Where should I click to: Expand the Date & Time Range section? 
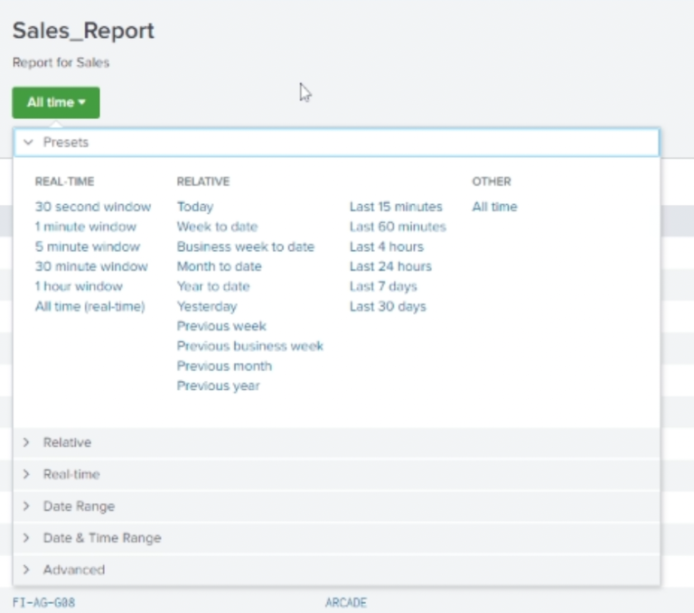point(336,538)
